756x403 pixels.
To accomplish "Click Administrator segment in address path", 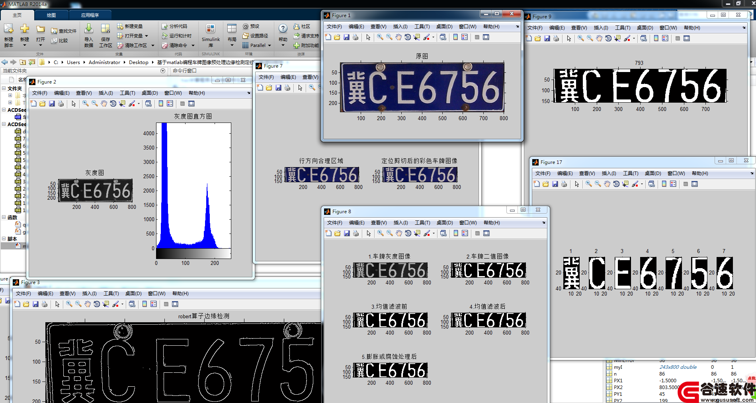I will 104,62.
